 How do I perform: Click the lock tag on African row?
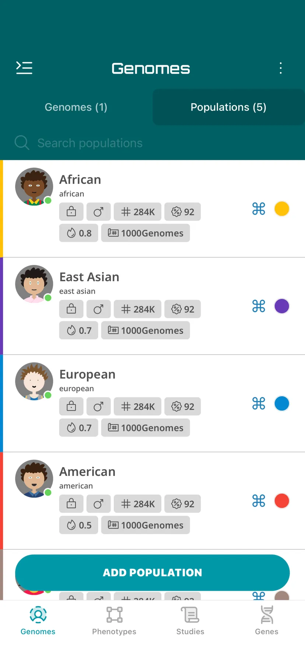click(x=71, y=212)
